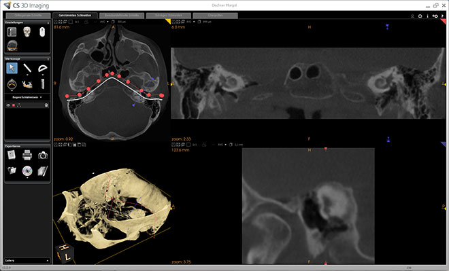Viewport: 449px width, 271px height.
Task: Click the printer export icon
Action: 27,155
